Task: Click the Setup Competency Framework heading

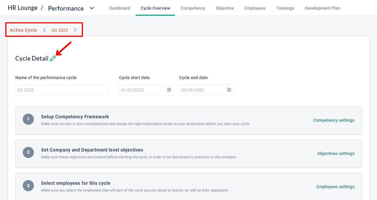Action: [x=75, y=117]
